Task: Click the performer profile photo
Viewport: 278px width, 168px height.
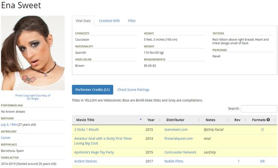Action: tap(33, 53)
